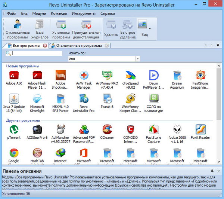The image size is (224, 199).
Task: Open the tab list dropdown arrow
Action: click(x=218, y=45)
